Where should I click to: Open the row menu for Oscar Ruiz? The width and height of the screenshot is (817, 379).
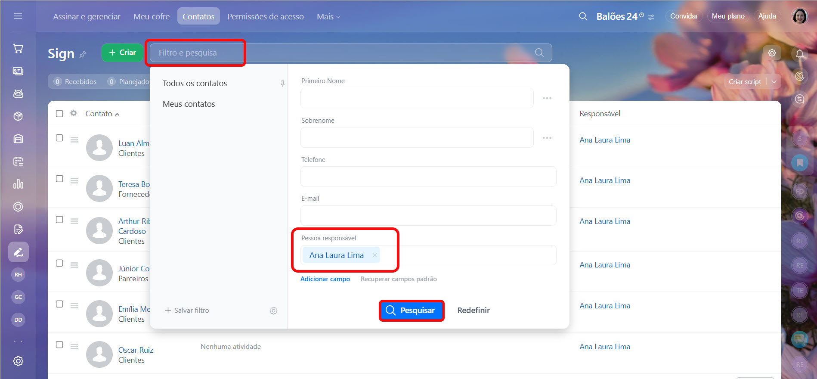click(74, 347)
